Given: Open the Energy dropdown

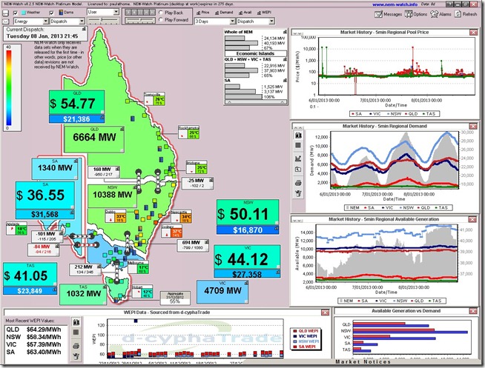Looking at the screenshot, I should [31, 21].
